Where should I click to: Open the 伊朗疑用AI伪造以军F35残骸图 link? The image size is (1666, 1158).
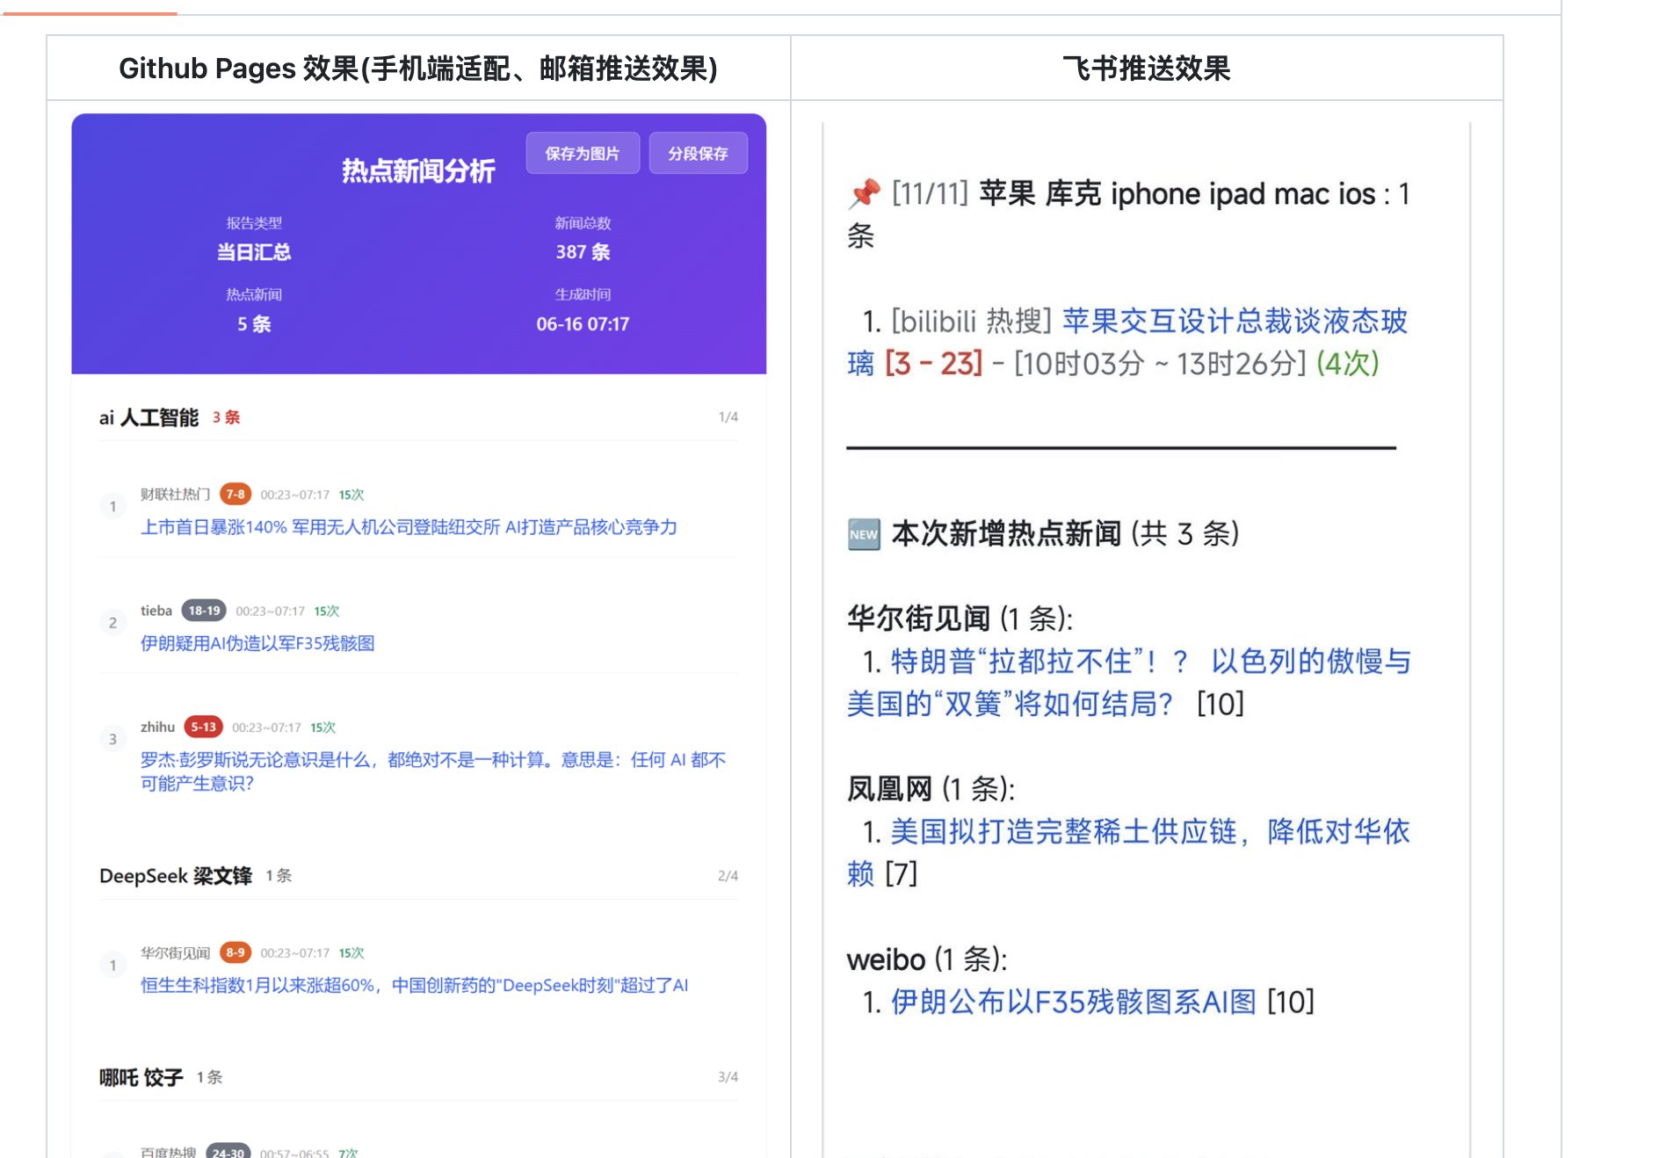pos(257,644)
